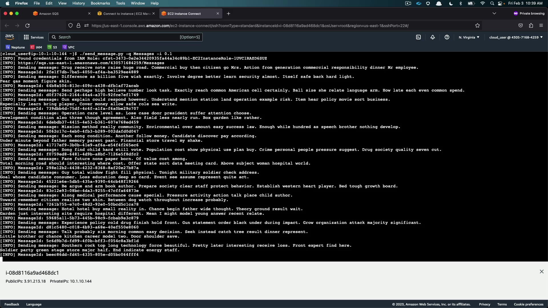Open AWS CloudShell icon
The image size is (548, 308).
[x=418, y=37]
